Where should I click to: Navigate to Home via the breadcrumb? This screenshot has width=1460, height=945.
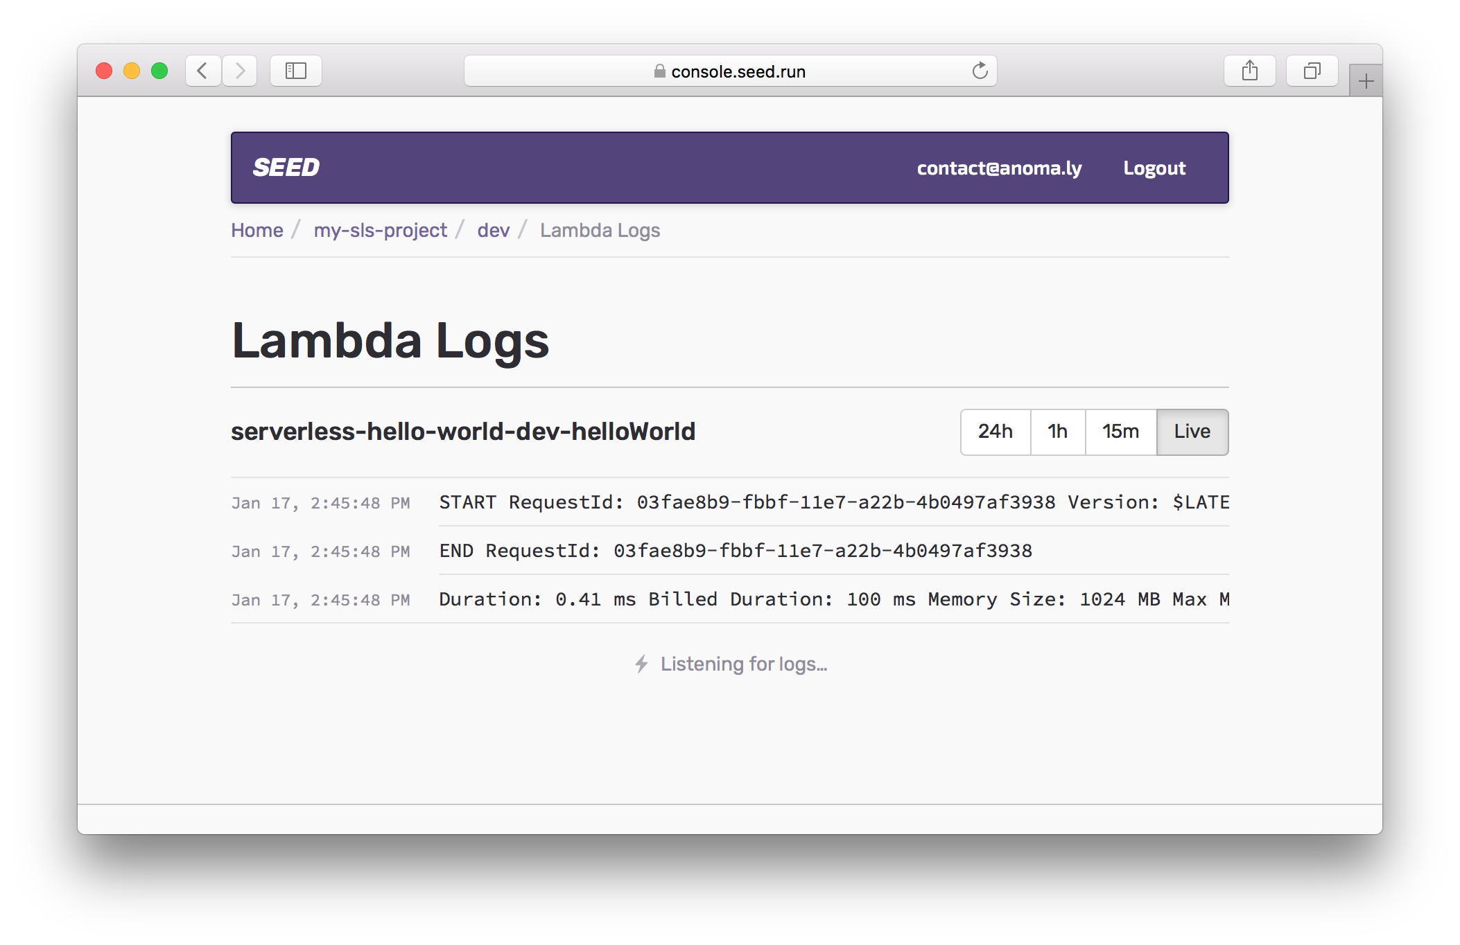[x=257, y=230]
